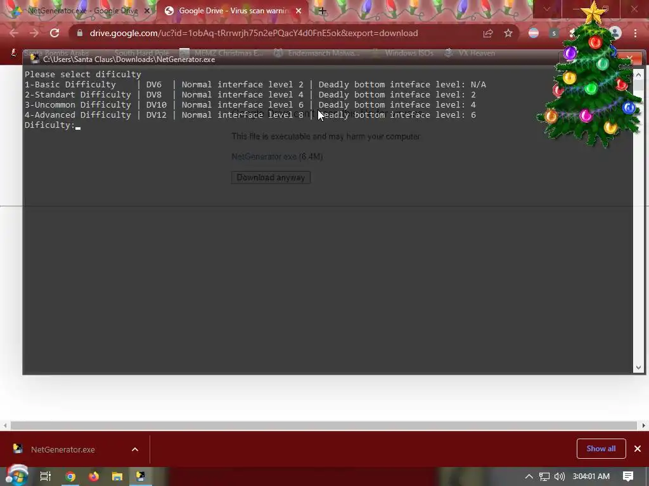Close the NetGenerator.exe Google Drive tab
This screenshot has height=486, width=649.
(146, 11)
